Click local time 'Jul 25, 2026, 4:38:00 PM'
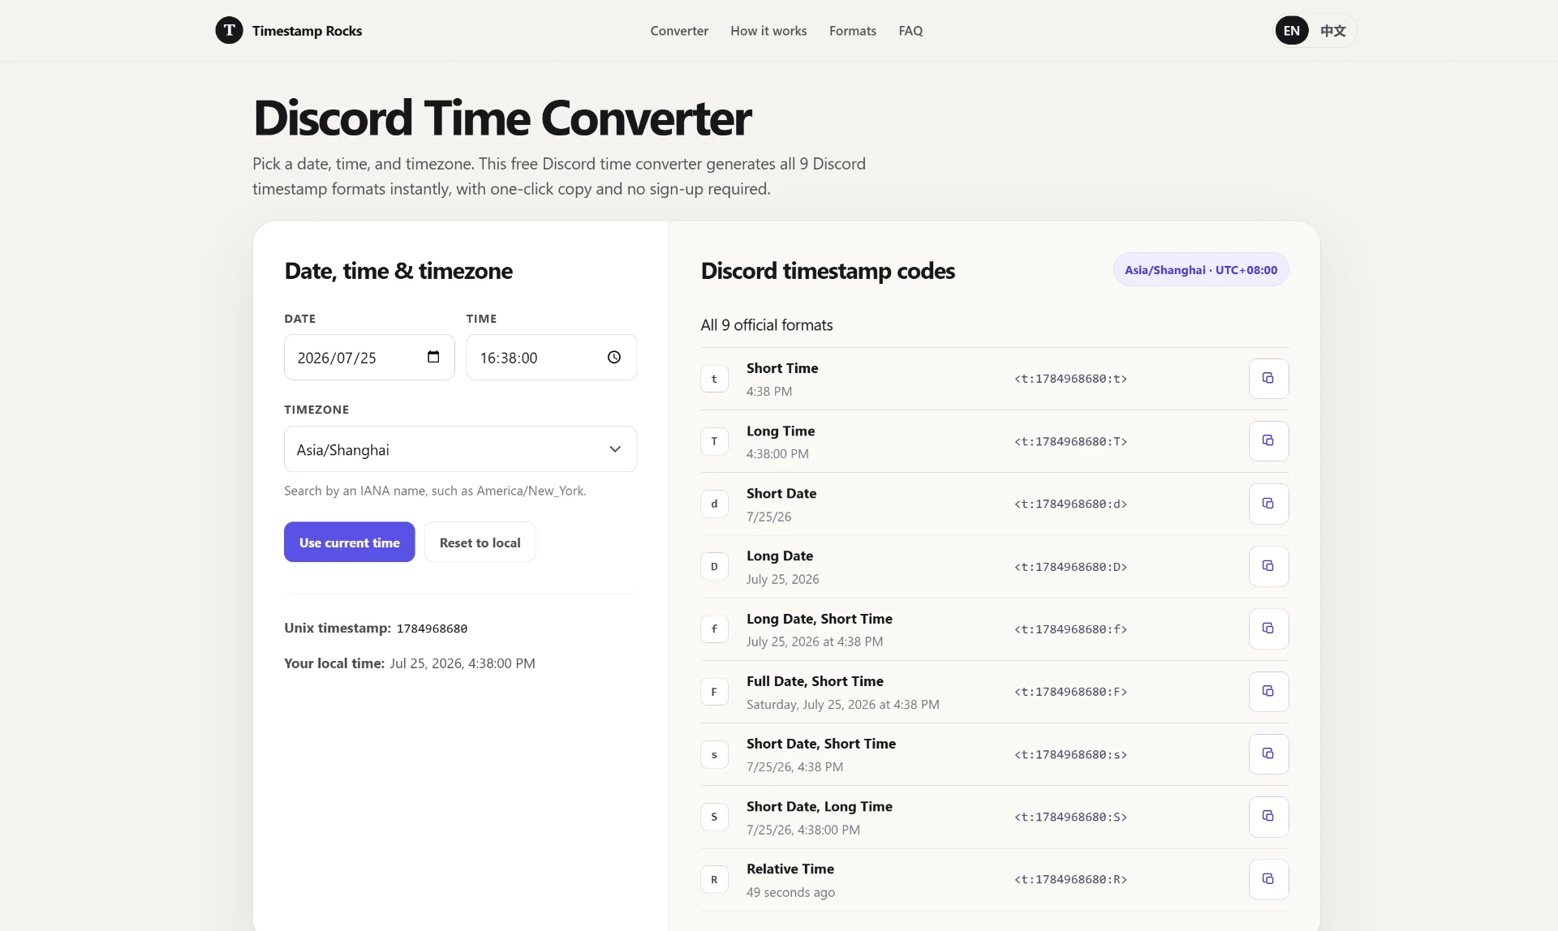The width and height of the screenshot is (1558, 931). point(463,663)
